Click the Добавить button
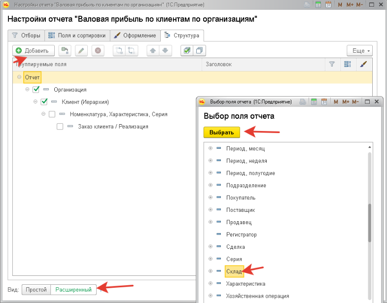This screenshot has height=303, width=387. click(33, 51)
